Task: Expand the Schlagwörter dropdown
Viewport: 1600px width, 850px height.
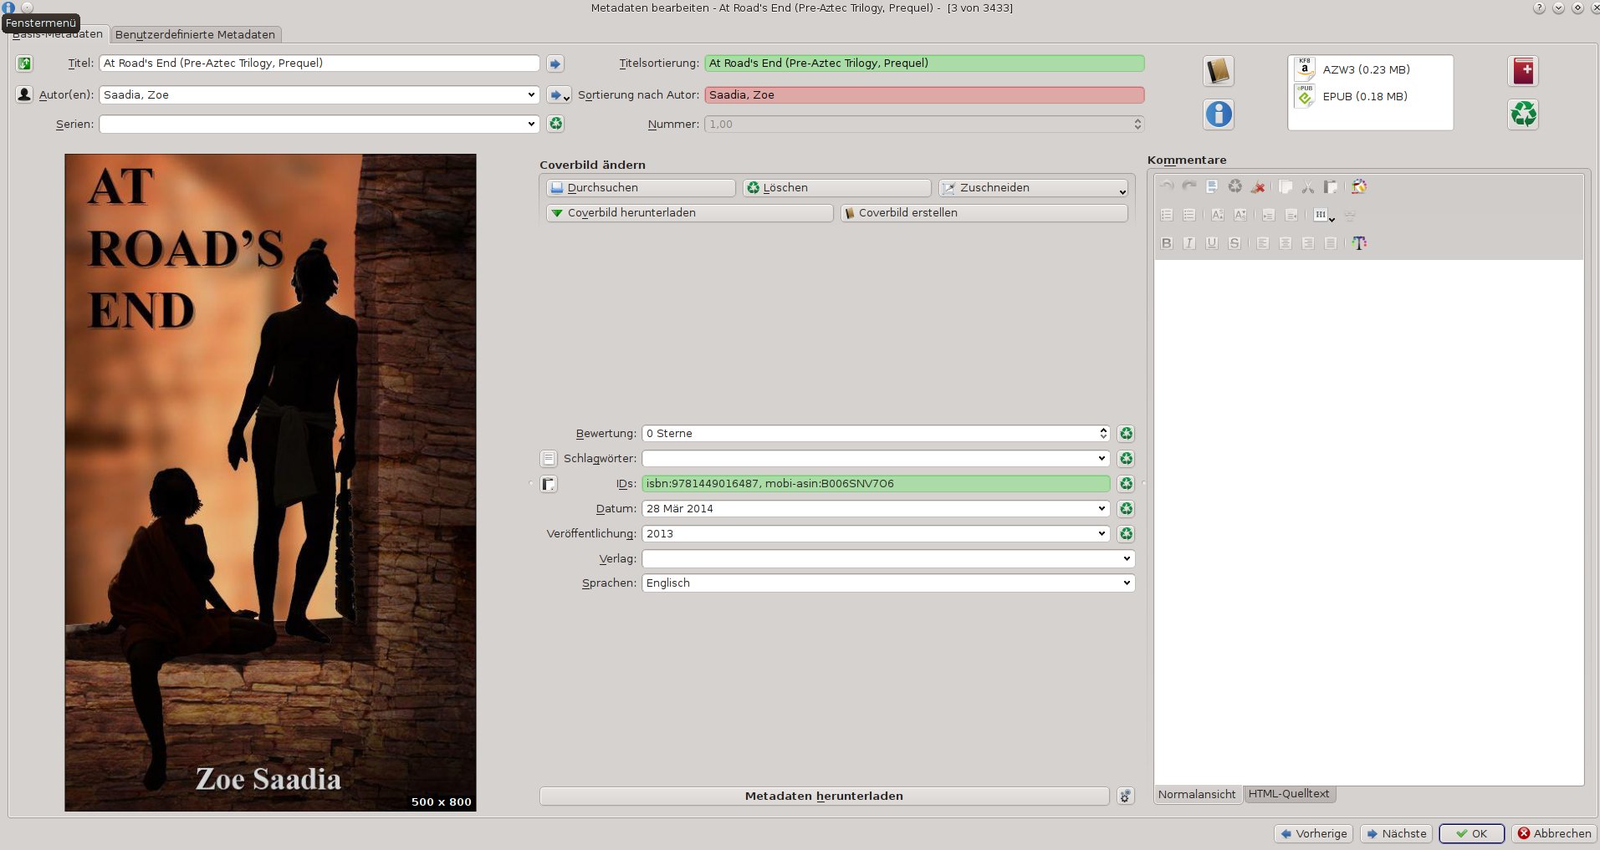Action: 1102,459
